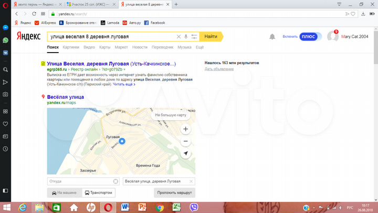This screenshot has height=213, width=378.
Task: Open Word from the taskbar
Action: 125,207
